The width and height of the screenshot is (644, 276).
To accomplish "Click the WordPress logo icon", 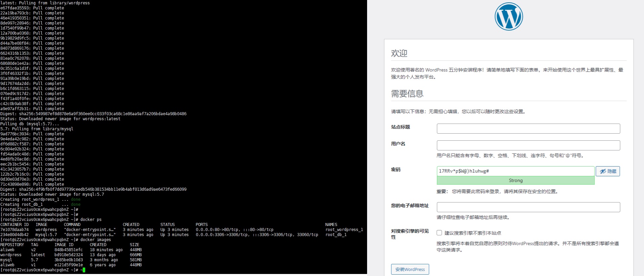I will (508, 16).
